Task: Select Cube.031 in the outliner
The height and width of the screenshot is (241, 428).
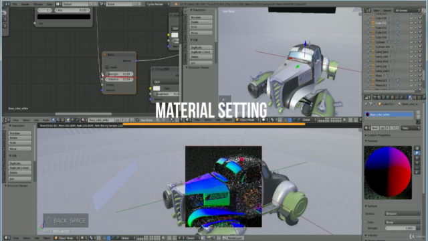Action: (x=381, y=23)
